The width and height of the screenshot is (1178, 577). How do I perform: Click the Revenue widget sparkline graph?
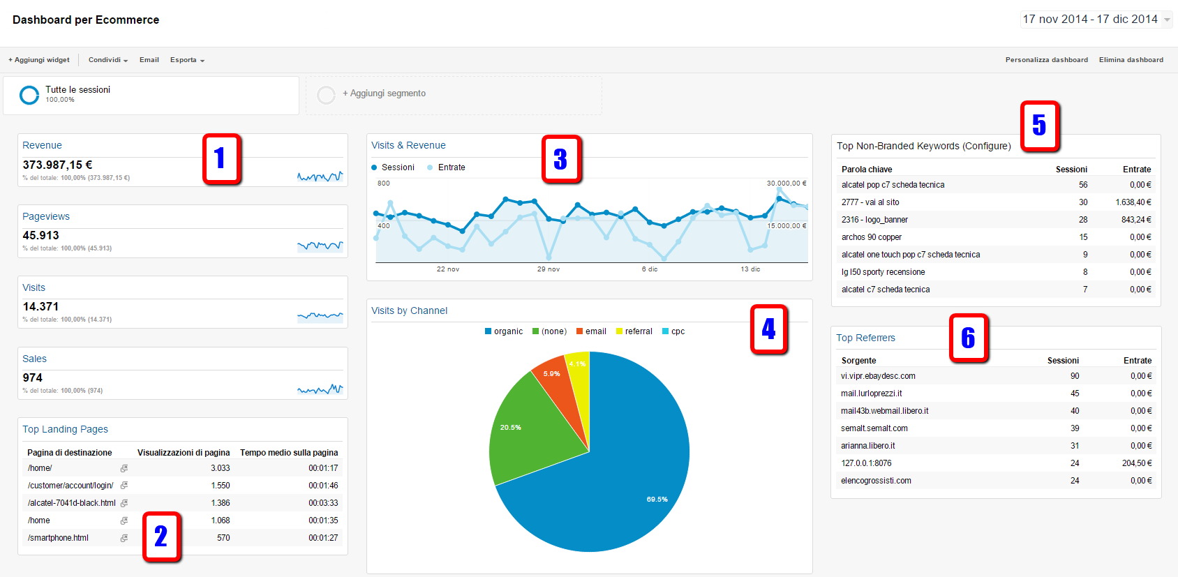click(x=320, y=177)
